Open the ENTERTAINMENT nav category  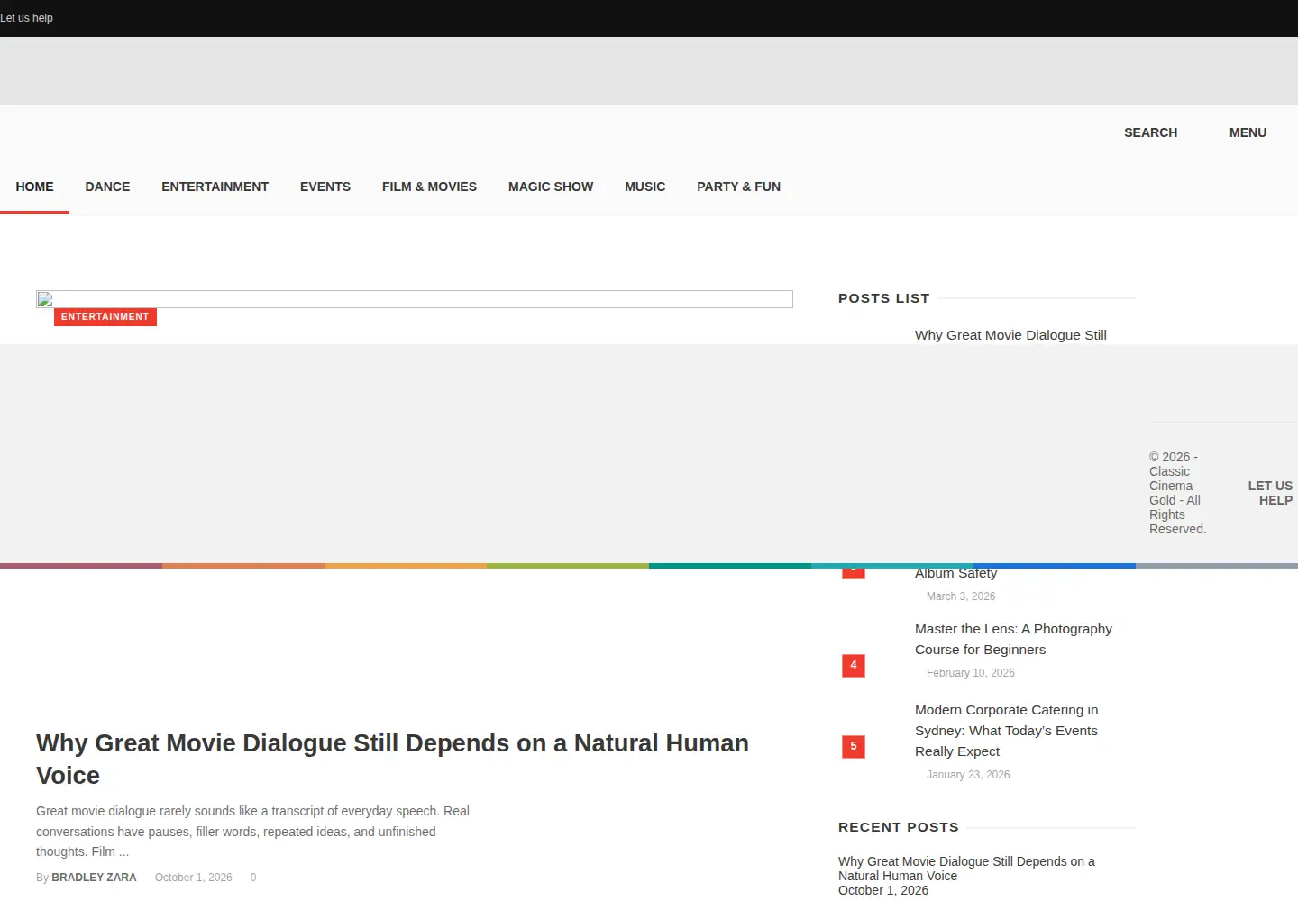coord(215,187)
